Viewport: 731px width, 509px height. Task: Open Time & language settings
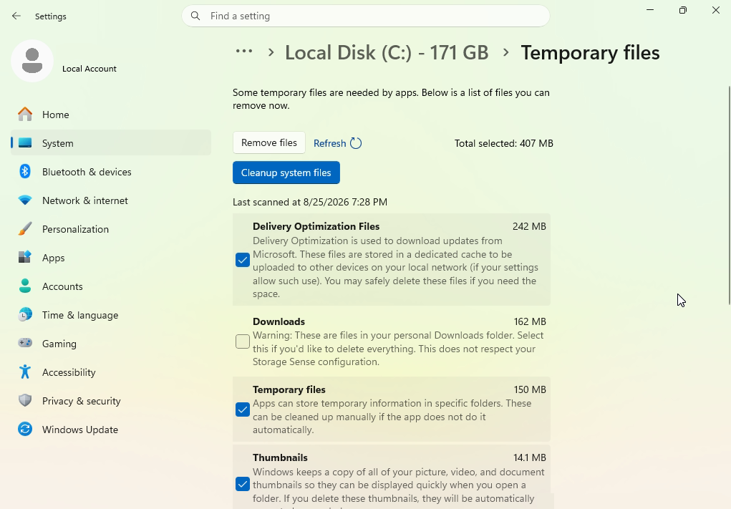pos(111,314)
